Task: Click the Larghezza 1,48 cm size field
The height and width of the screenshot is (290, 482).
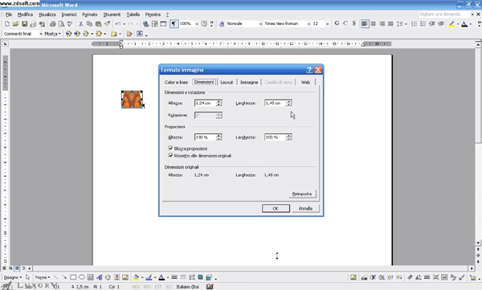Action: [x=275, y=103]
